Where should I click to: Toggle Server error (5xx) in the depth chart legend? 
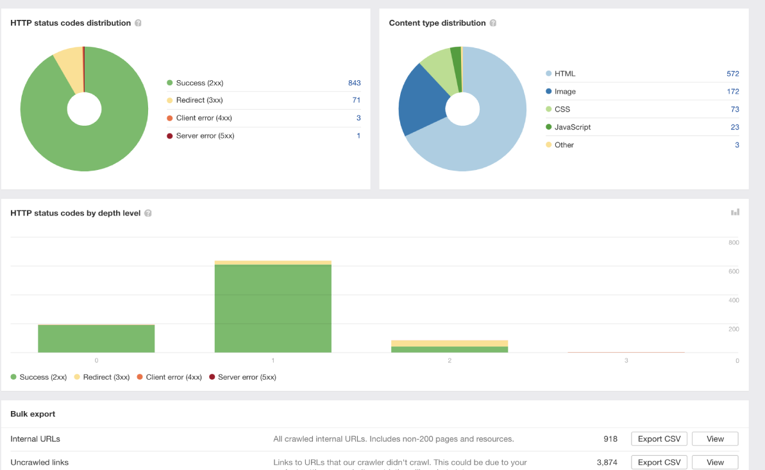242,377
